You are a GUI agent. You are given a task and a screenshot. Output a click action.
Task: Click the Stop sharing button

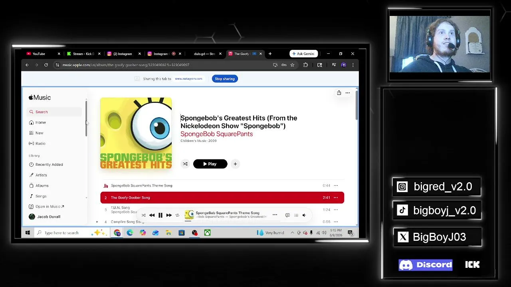(x=225, y=79)
